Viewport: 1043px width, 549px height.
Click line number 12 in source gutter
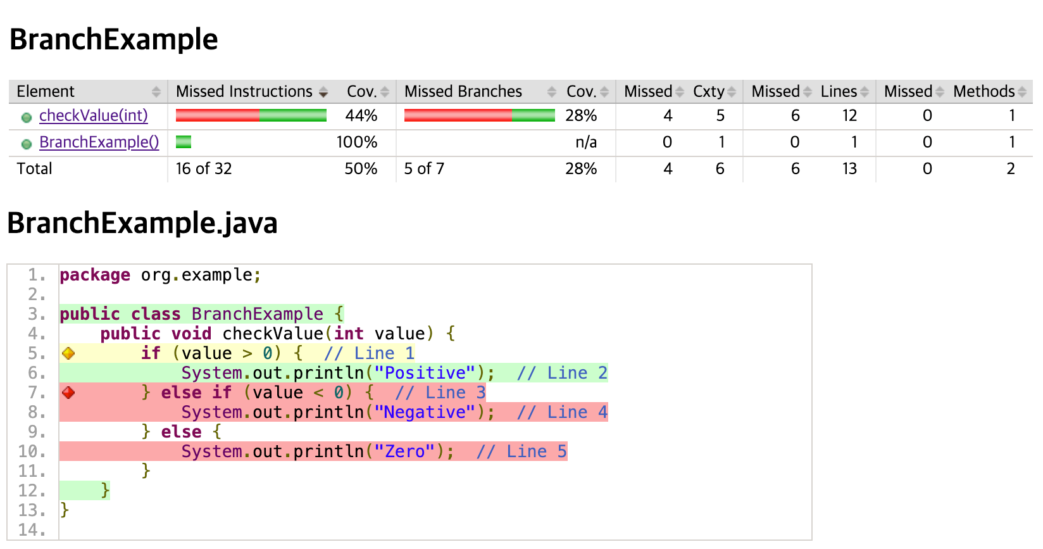(x=32, y=491)
